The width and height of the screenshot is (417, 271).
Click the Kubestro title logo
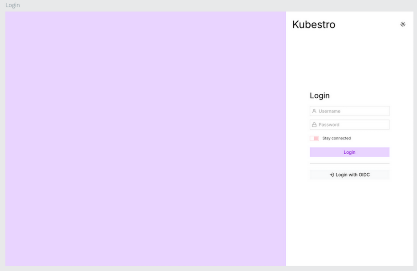(x=314, y=25)
